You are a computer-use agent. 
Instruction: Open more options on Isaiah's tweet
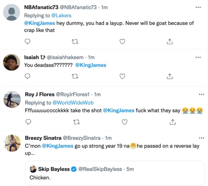(198, 57)
